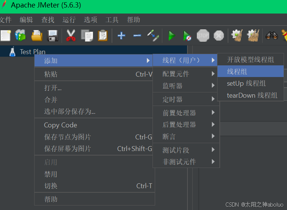The width and height of the screenshot is (287, 210).
Task: Click the Shutdown round X icon
Action: (x=219, y=36)
